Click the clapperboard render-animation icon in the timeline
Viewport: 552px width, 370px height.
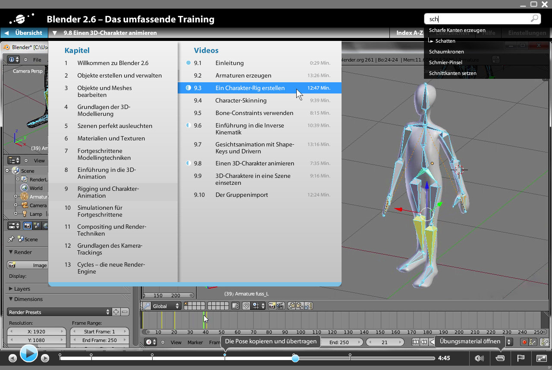[x=280, y=305]
